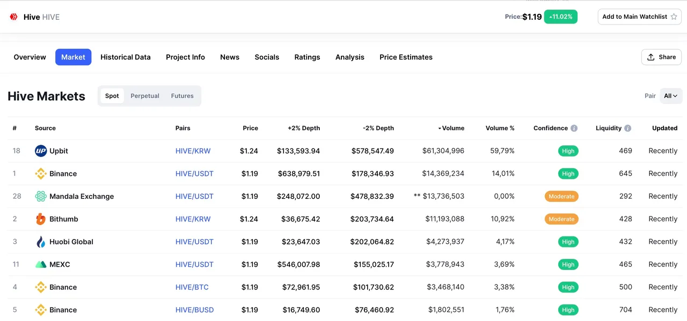Click the Mandala Exchange name
The height and width of the screenshot is (321, 687).
point(82,196)
